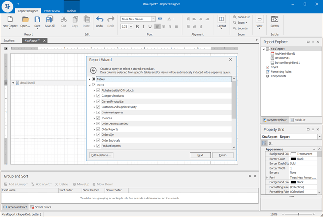Open the Scripts editor icon
Viewport: 323px width, 217px height.
tap(275, 19)
